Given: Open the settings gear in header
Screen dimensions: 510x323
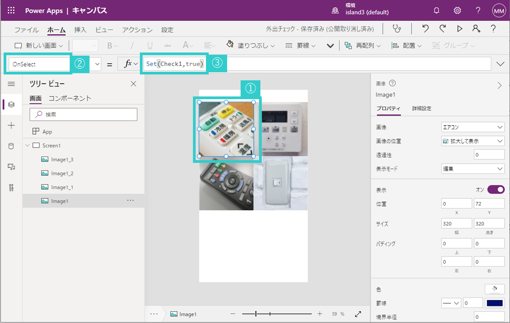Looking at the screenshot, I should pyautogui.click(x=457, y=10).
